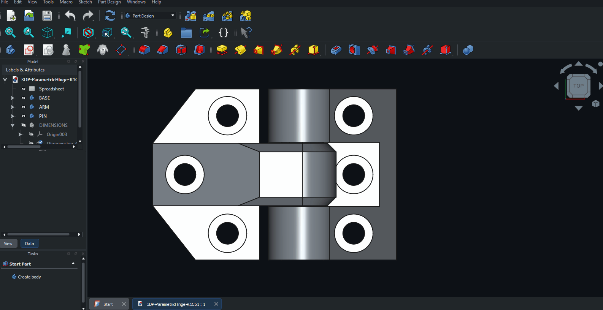
Task: Click the Create body link
Action: (x=29, y=277)
